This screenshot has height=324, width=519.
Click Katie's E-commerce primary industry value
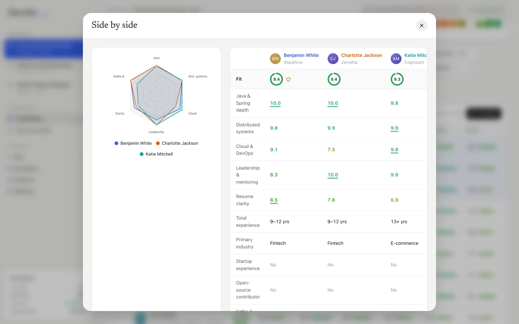[405, 243]
